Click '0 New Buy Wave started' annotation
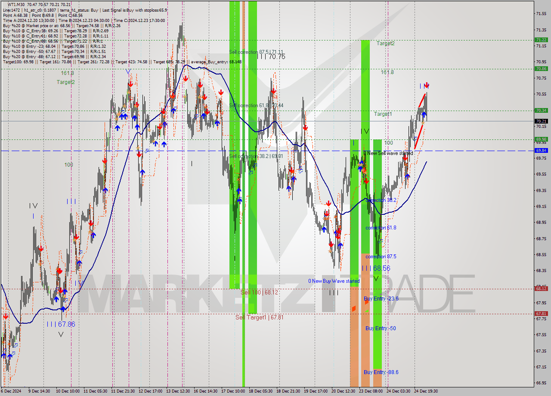 click(334, 281)
